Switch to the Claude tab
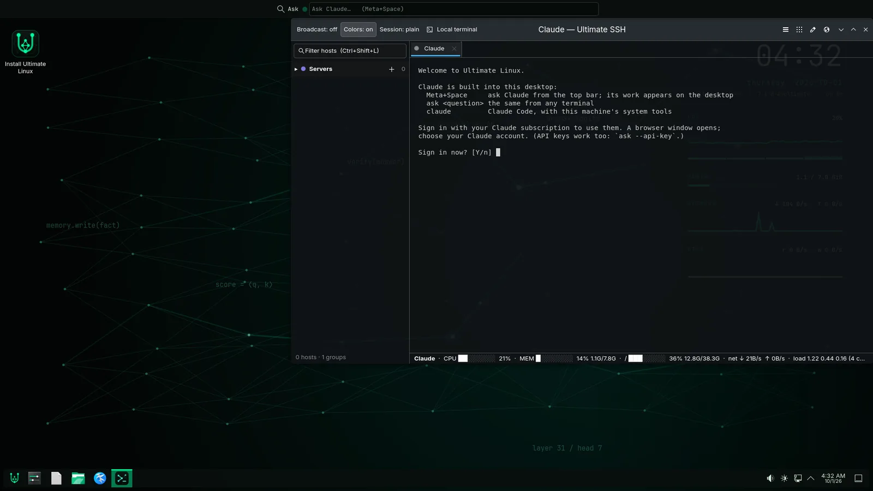Screen dimensions: 873x491 coord(434,49)
